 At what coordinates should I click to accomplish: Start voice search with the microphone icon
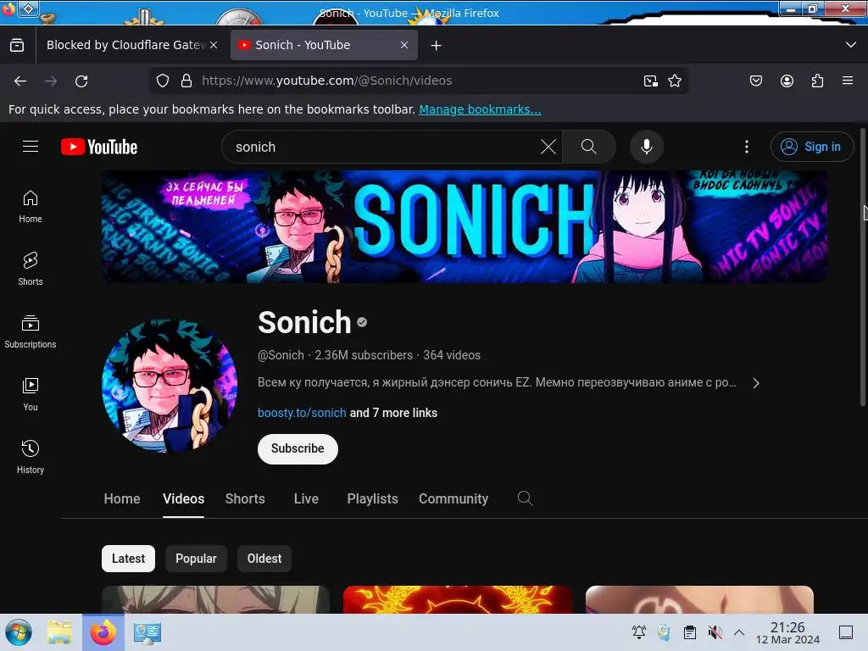pyautogui.click(x=646, y=147)
